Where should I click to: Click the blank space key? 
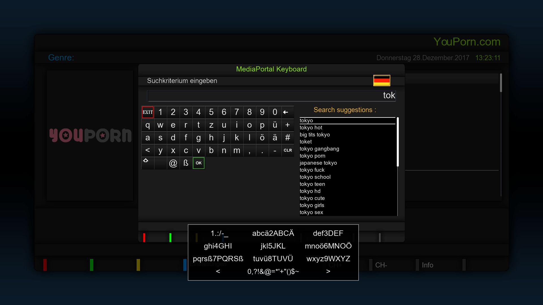(160, 163)
